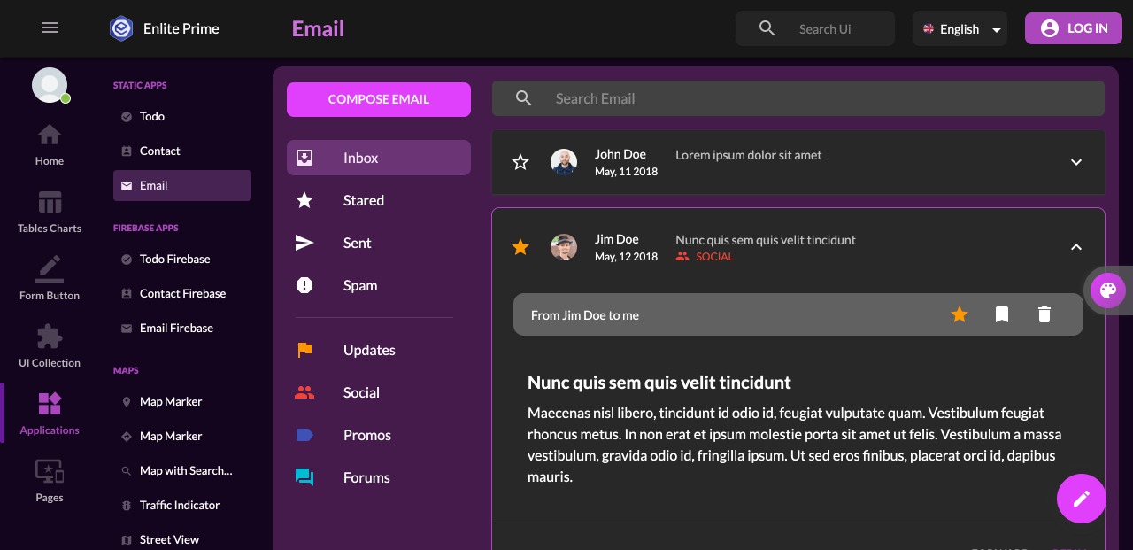Focus the Search Ui field
Screen dimensions: 1133x550
[x=815, y=28]
